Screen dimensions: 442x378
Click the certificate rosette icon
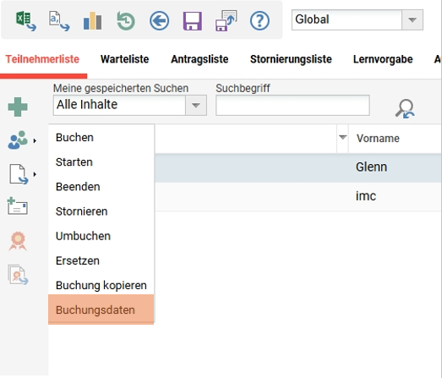[x=18, y=241]
